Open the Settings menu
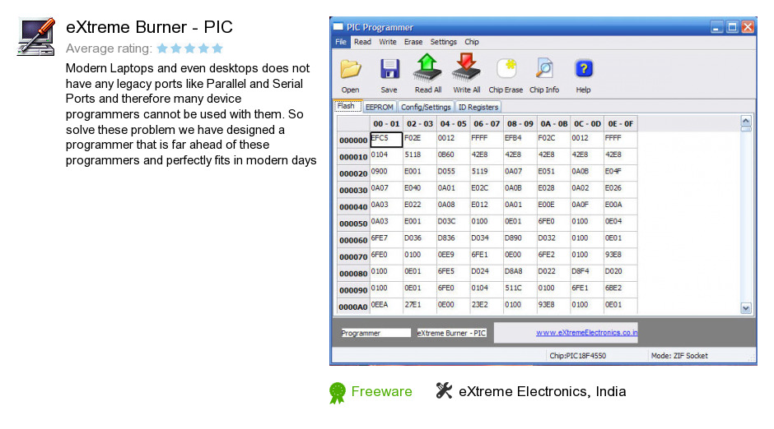This screenshot has height=429, width=774. pyautogui.click(x=443, y=42)
